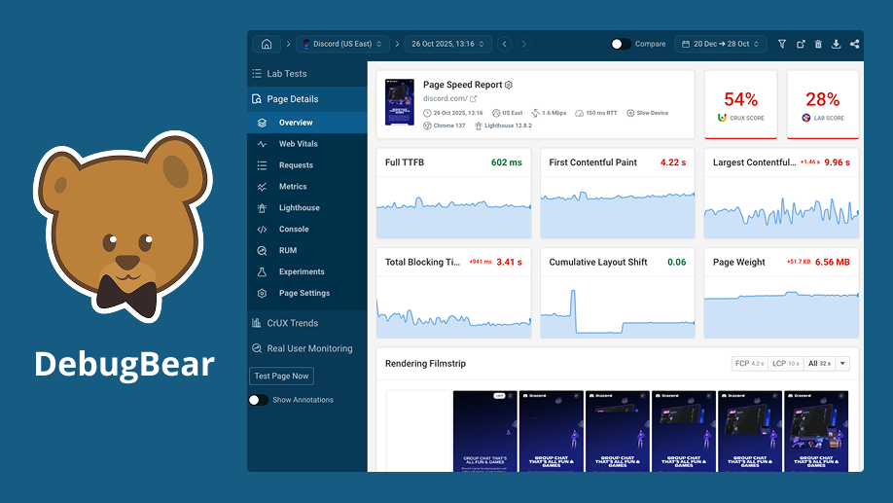Open the 28% Lab Score card

pos(823,104)
